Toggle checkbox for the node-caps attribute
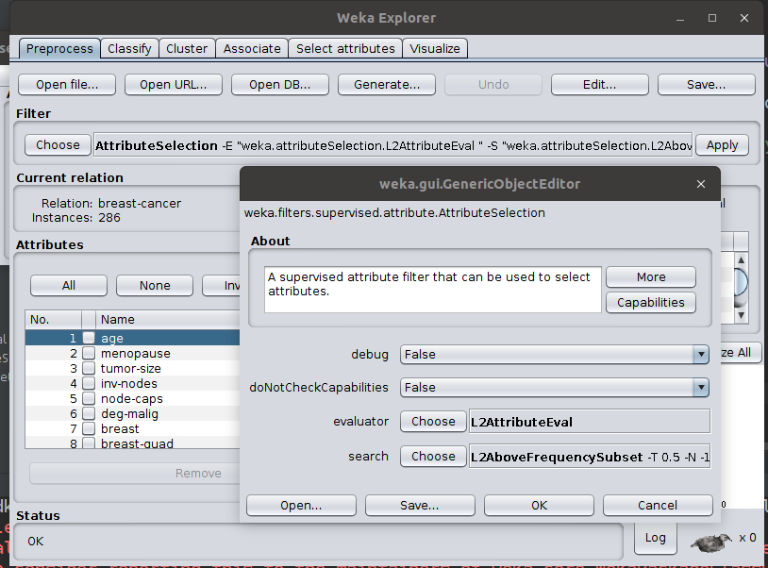The height and width of the screenshot is (568, 768). [x=89, y=398]
